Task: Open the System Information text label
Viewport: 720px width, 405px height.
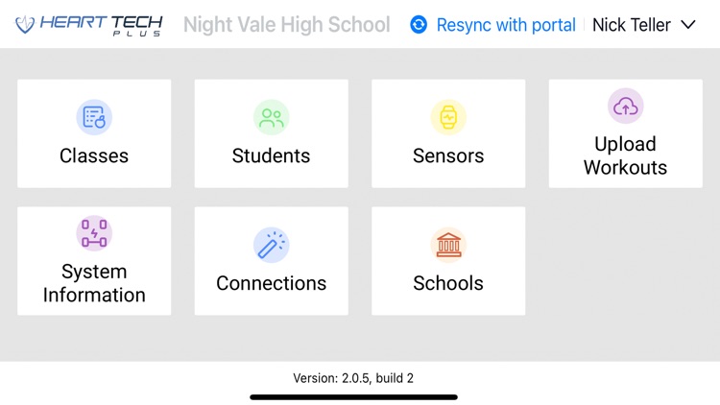Action: coord(94,283)
